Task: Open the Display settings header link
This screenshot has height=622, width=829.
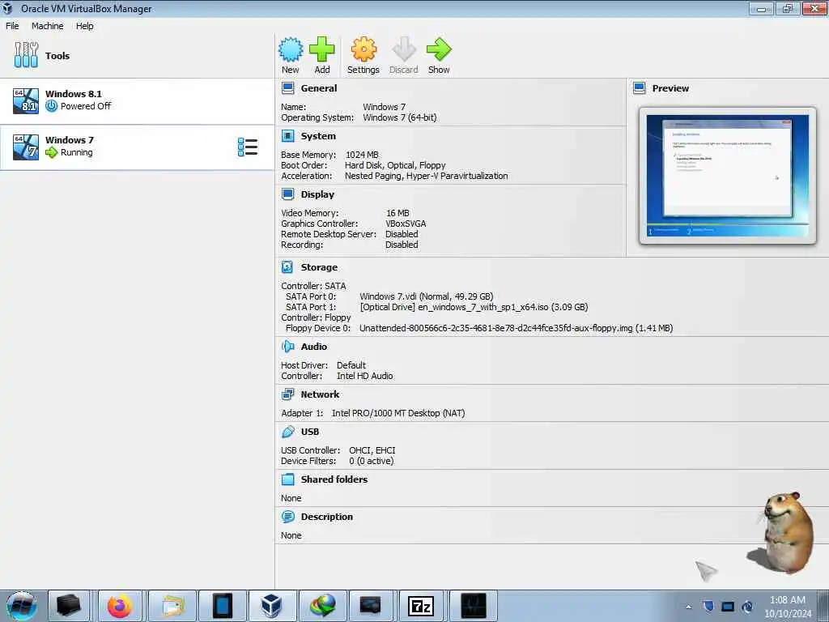Action: click(317, 194)
